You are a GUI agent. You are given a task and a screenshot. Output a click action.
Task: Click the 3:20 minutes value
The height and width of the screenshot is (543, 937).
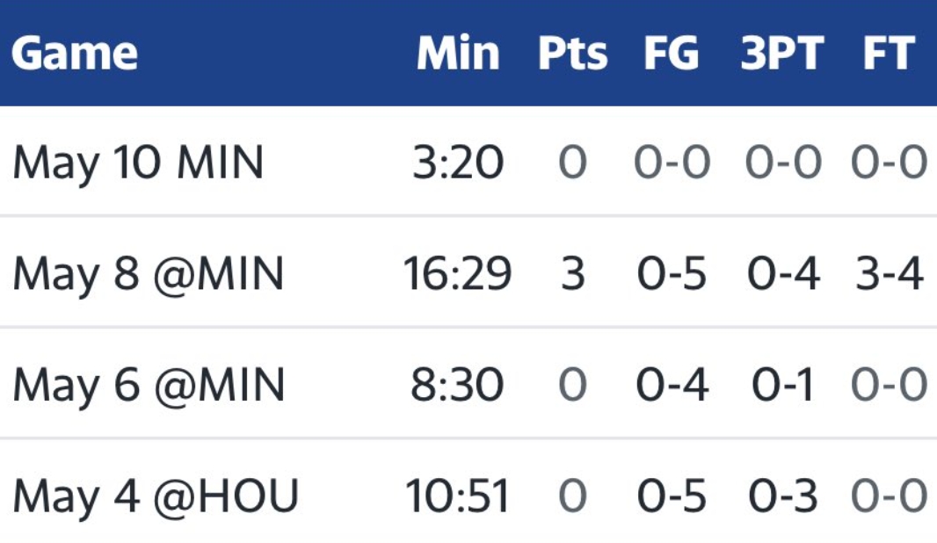click(x=458, y=163)
